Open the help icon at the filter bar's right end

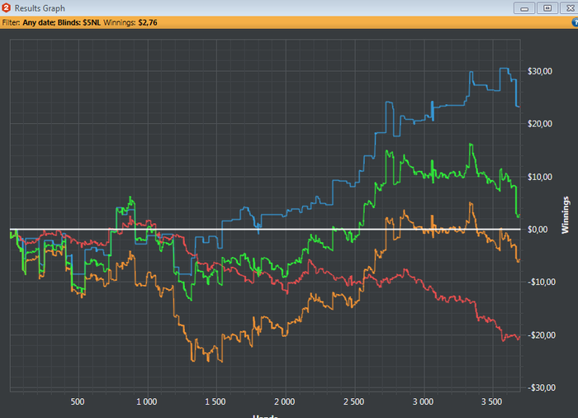pyautogui.click(x=575, y=22)
